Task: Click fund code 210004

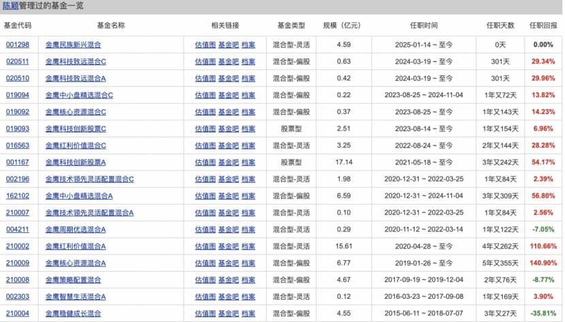Action: pos(17,313)
